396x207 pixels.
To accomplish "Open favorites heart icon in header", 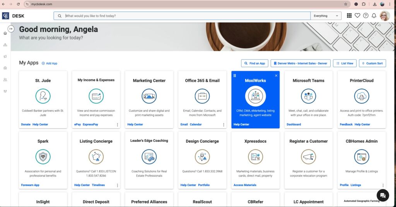I will click(357, 15).
